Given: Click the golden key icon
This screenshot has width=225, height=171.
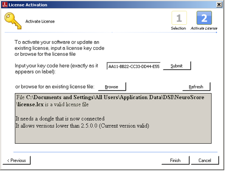Looking at the screenshot, I should pyautogui.click(x=13, y=21).
